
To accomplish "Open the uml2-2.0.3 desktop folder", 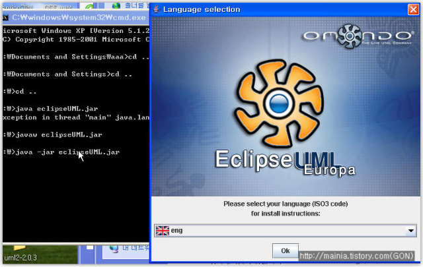I will click(x=20, y=253).
